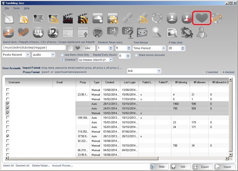Image resolution: width=238 pixels, height=171 pixels.
Task: Click the Add account button
Action: tap(180, 167)
